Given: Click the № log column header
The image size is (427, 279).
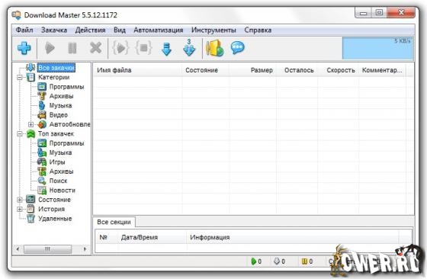Looking at the screenshot, I should point(107,237).
